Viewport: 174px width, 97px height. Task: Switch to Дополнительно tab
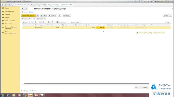(41, 19)
